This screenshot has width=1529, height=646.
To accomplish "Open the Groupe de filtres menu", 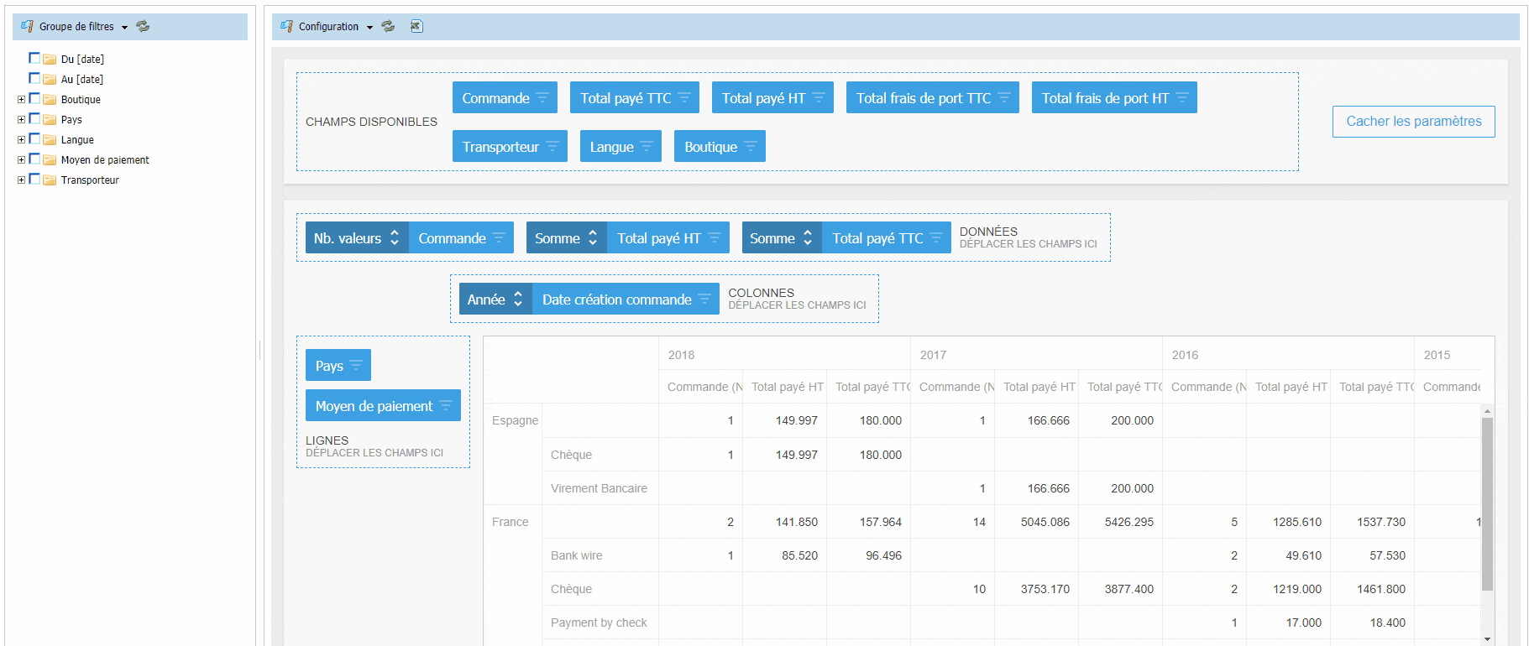I will point(124,27).
